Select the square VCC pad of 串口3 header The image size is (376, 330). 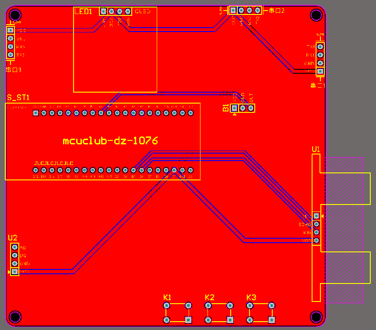click(x=11, y=30)
